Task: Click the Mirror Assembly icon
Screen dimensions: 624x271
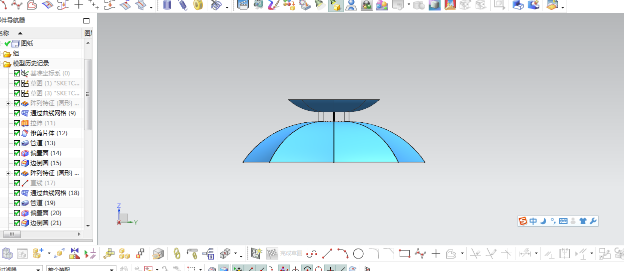Action: tap(75, 254)
